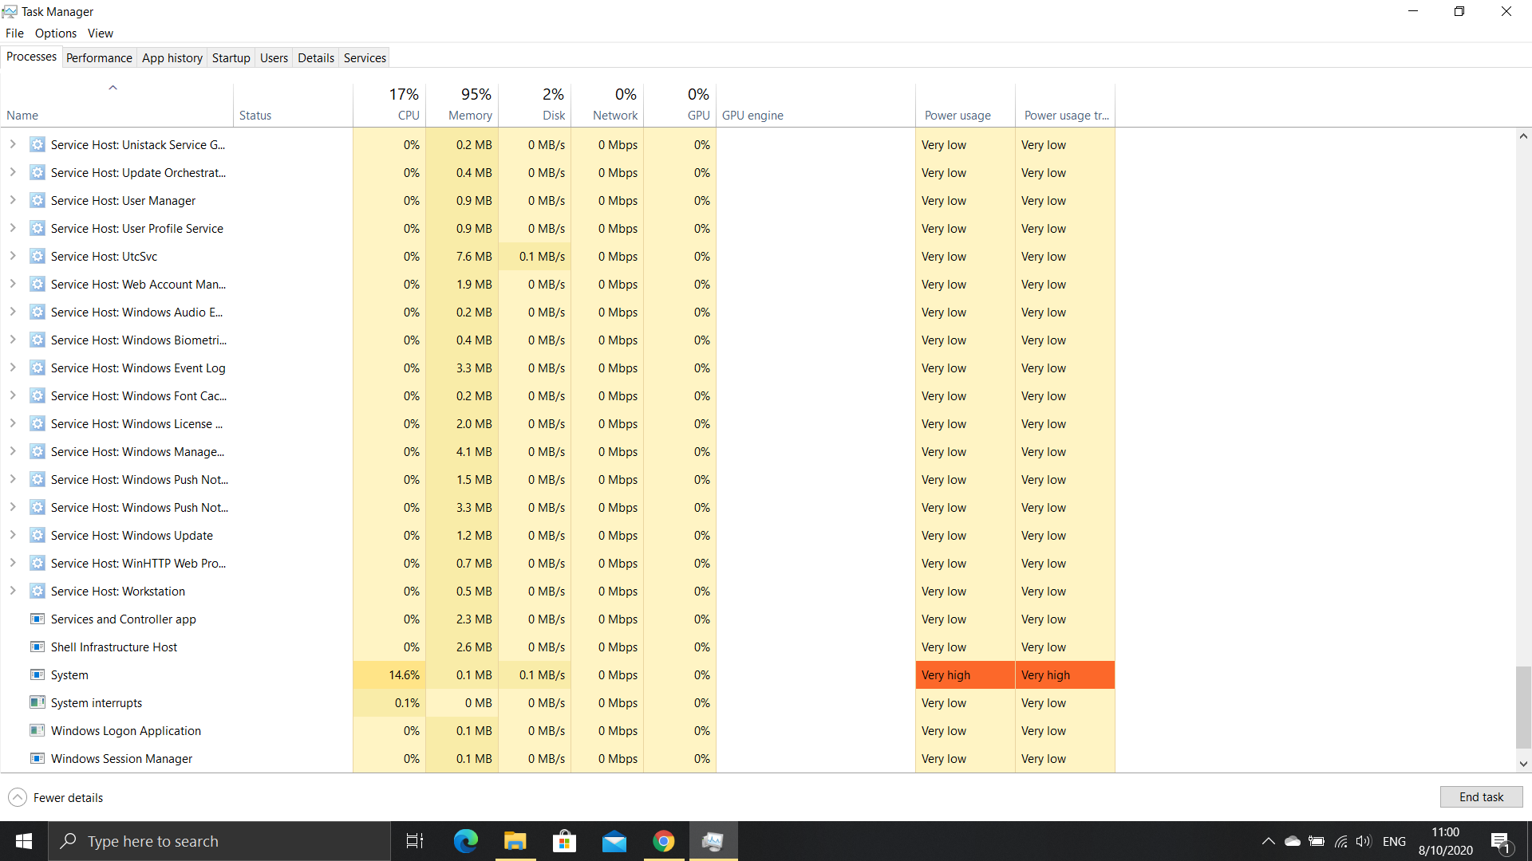Open Microsoft Edge from the taskbar

465,841
